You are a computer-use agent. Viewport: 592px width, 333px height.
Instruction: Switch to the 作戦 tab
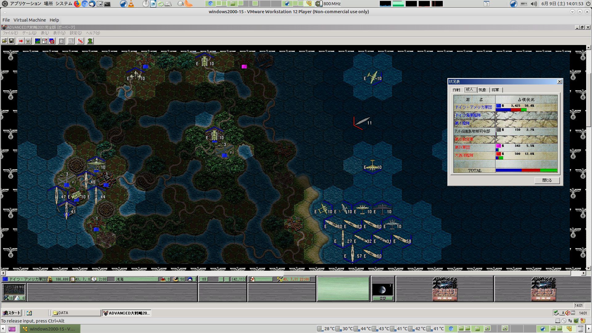pyautogui.click(x=456, y=90)
